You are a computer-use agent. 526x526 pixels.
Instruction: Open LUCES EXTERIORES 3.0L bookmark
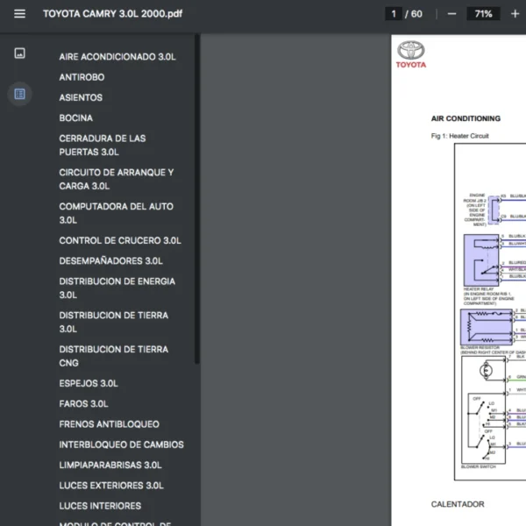(111, 486)
